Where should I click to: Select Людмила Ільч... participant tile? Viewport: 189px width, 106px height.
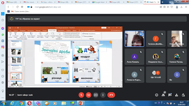[156, 57]
